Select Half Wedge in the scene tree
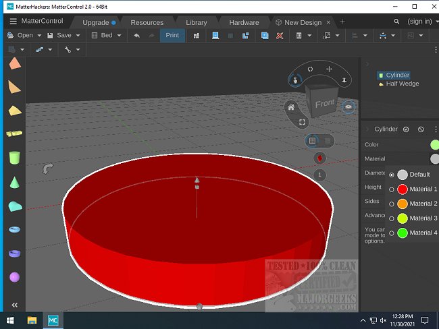Viewport: 439px width, 329px height. point(402,84)
